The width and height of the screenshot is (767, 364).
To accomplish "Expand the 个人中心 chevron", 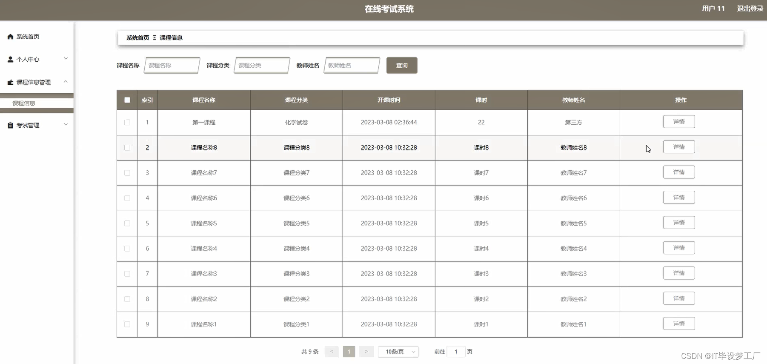I will 66,59.
